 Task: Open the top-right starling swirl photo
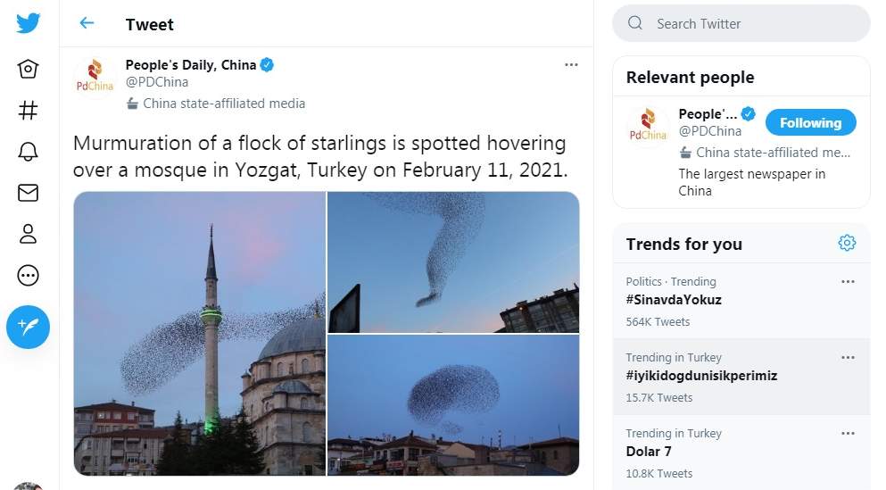(x=453, y=262)
